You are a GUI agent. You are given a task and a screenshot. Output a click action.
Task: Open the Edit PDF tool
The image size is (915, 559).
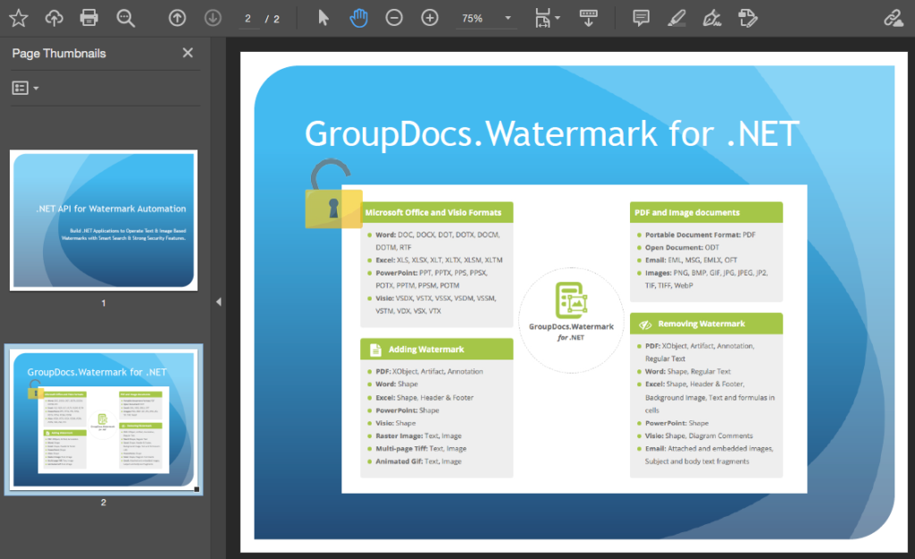coord(748,17)
